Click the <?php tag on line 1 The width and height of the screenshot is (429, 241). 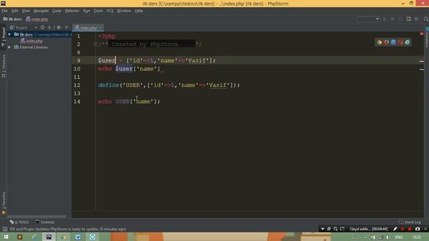[107, 36]
